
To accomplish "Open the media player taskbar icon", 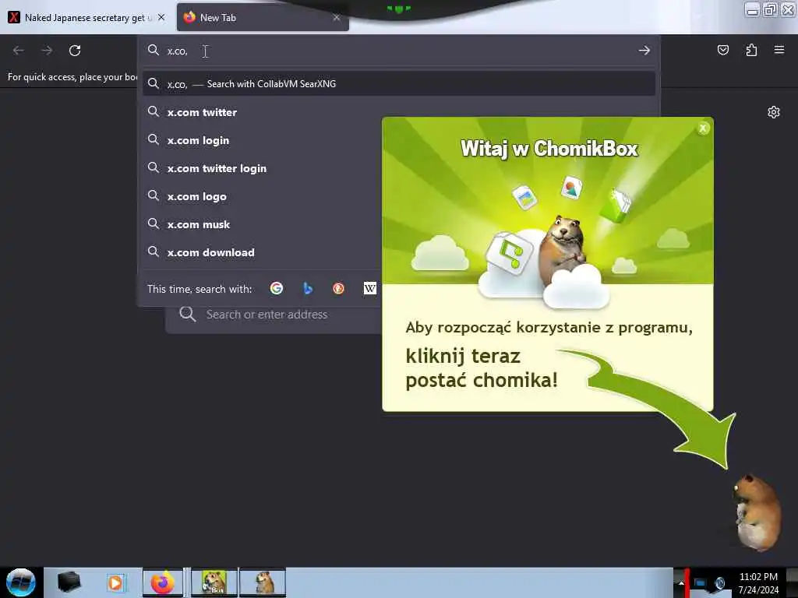I will click(x=115, y=582).
